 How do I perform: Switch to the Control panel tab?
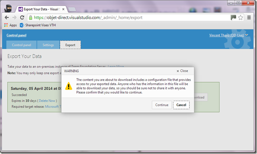22,45
